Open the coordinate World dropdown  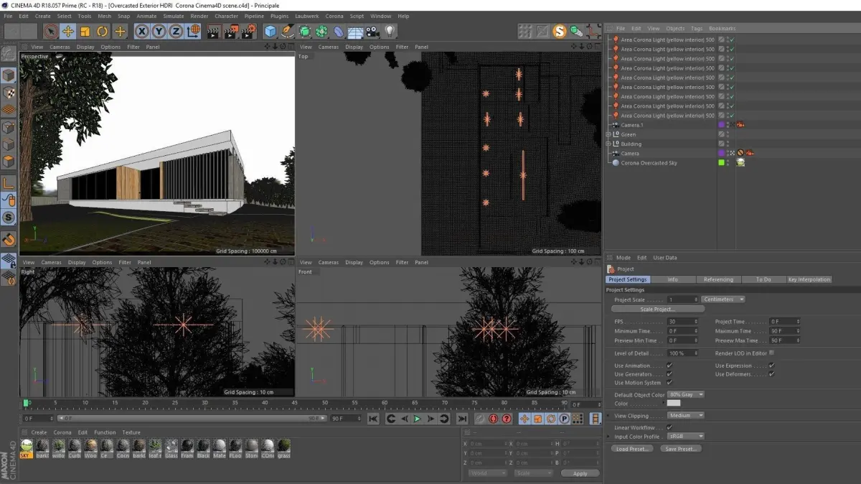click(487, 473)
